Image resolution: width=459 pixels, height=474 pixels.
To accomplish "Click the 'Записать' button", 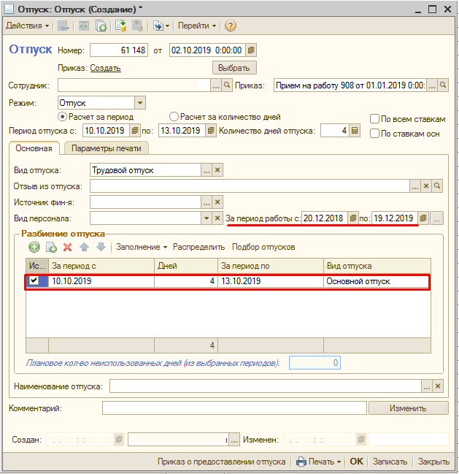I will point(390,462).
